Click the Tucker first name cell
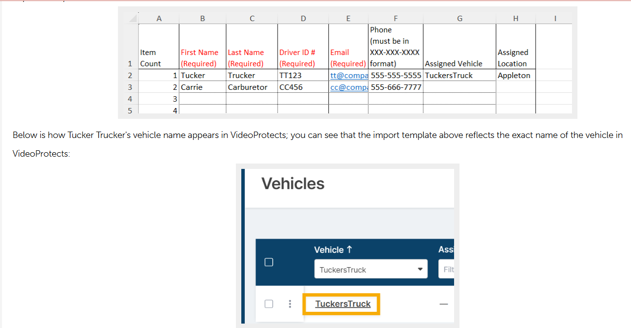This screenshot has height=328, width=631. click(202, 75)
